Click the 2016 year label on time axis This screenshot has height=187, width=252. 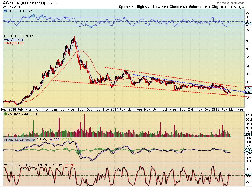12,109
